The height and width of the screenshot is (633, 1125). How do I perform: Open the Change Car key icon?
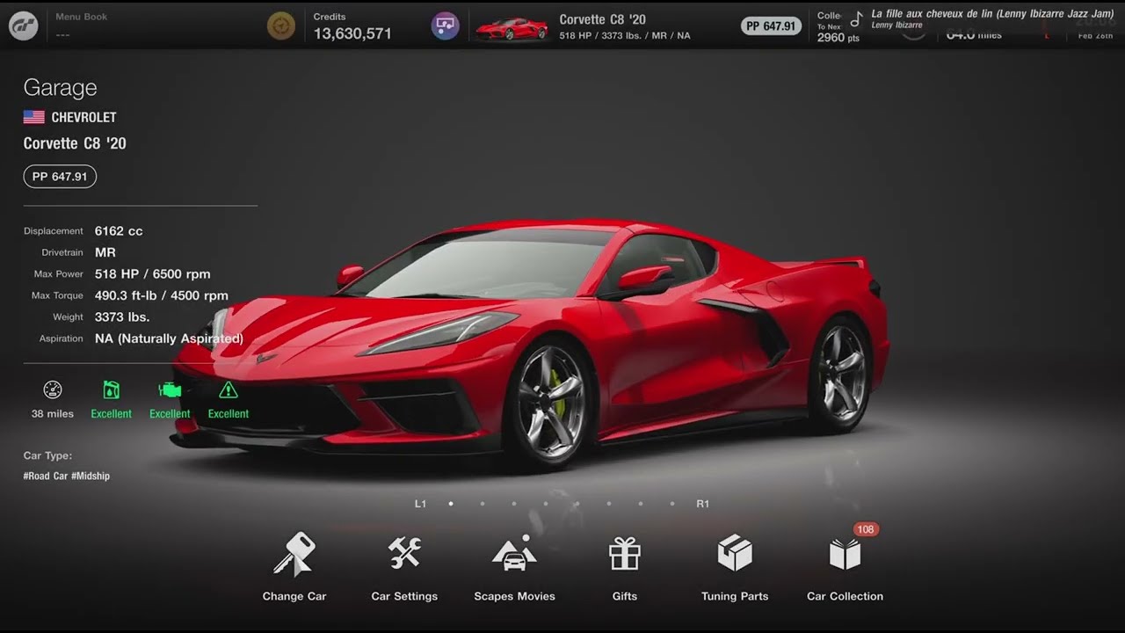point(294,554)
